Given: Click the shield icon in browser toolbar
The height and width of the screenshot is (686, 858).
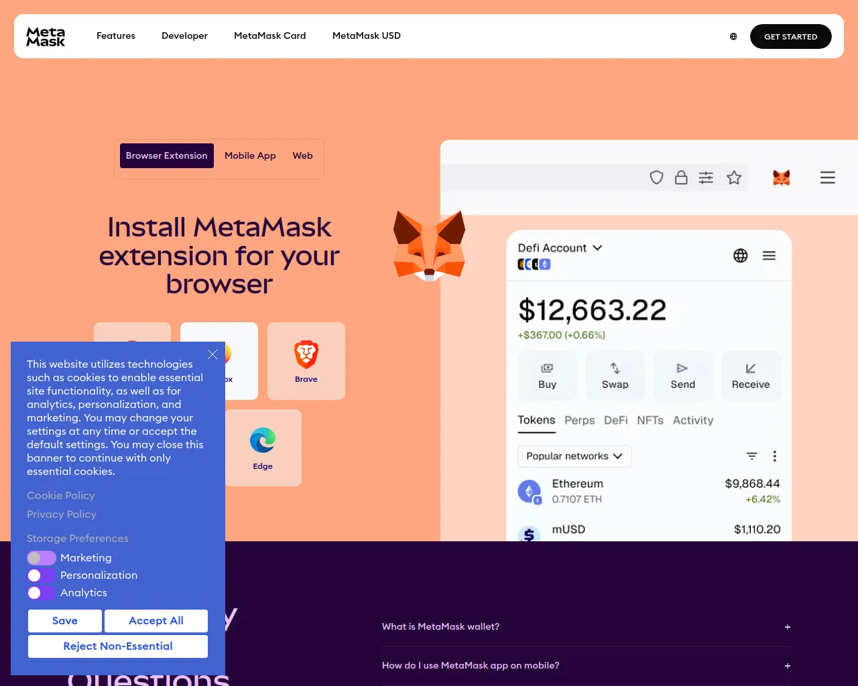Looking at the screenshot, I should [657, 178].
